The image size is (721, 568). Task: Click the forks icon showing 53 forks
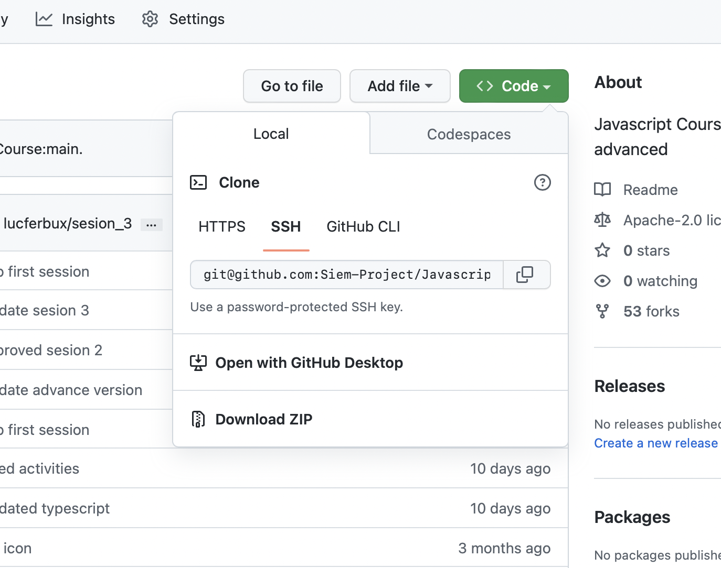602,311
